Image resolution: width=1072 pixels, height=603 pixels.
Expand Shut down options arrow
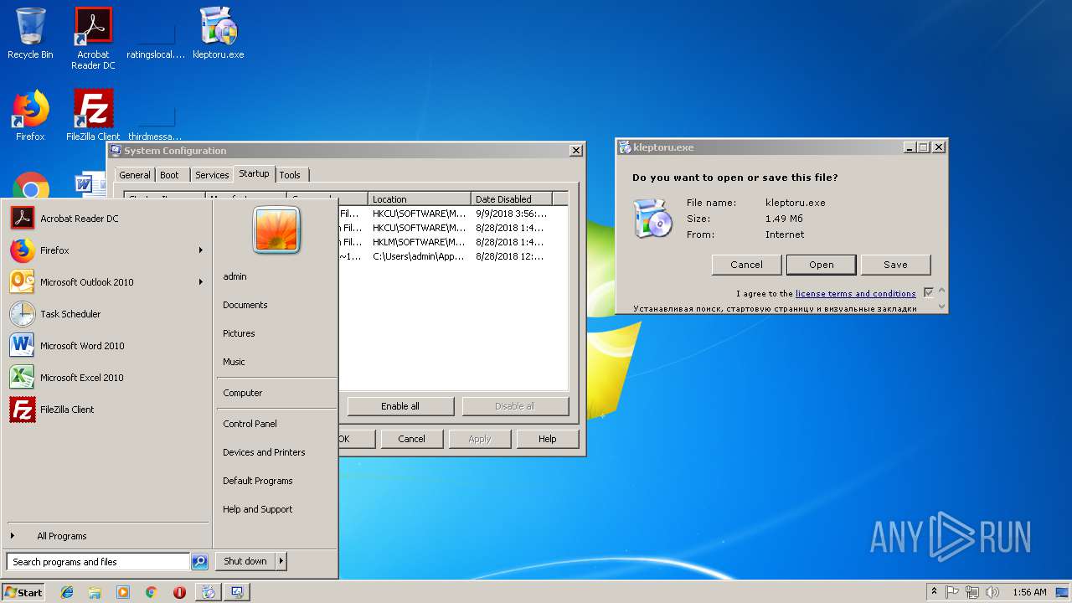(x=281, y=561)
